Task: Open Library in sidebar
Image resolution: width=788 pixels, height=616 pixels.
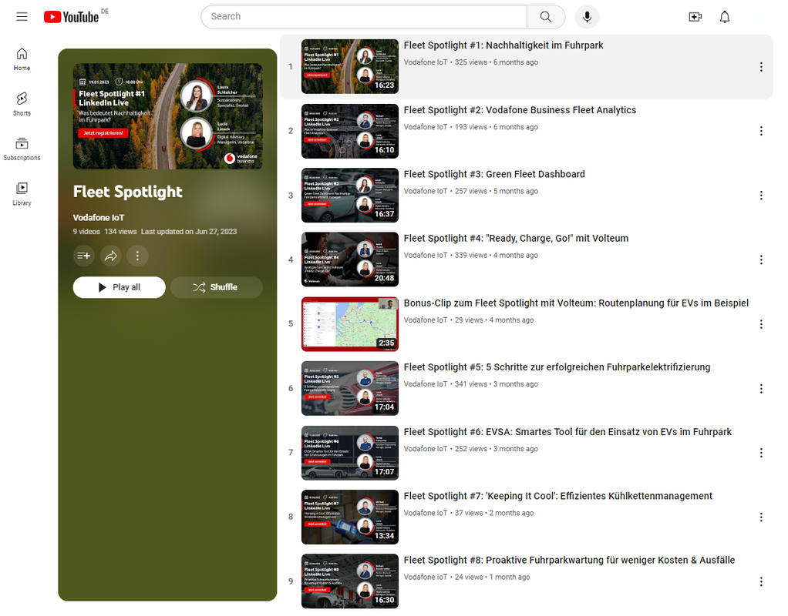Action: tap(22, 193)
